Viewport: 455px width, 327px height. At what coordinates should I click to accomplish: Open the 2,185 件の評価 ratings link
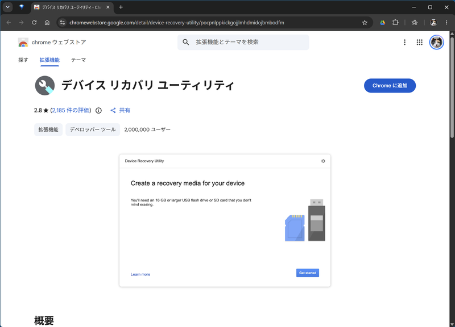(72, 110)
